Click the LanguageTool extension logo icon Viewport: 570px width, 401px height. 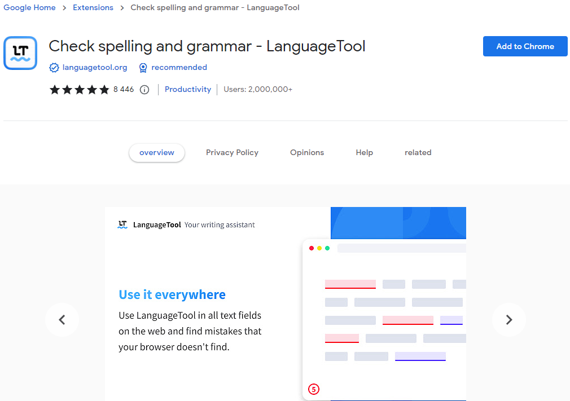[20, 53]
